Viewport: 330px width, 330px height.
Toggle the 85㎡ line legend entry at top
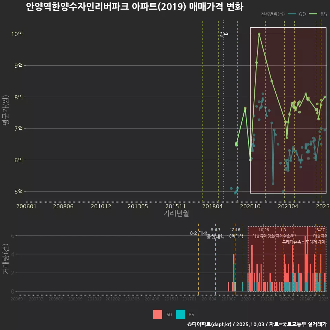[318, 14]
